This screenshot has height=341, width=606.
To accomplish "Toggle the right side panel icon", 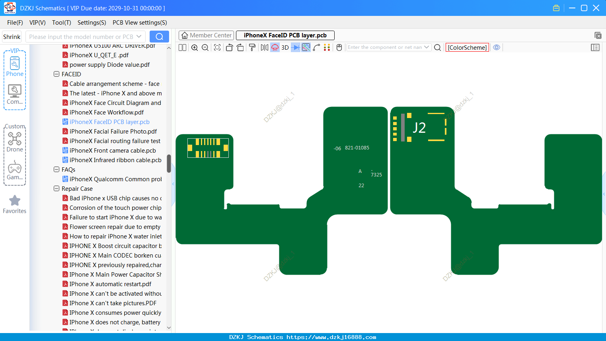I will (595, 47).
